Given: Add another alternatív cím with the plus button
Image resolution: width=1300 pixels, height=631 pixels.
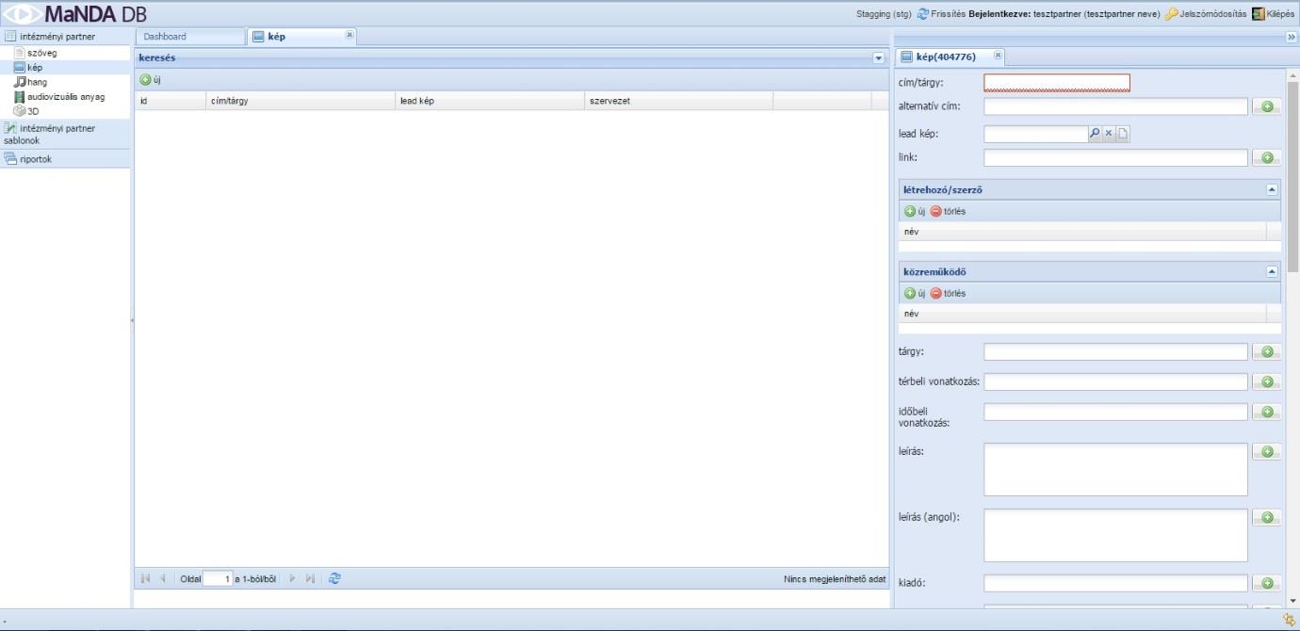Looking at the screenshot, I should (1266, 107).
